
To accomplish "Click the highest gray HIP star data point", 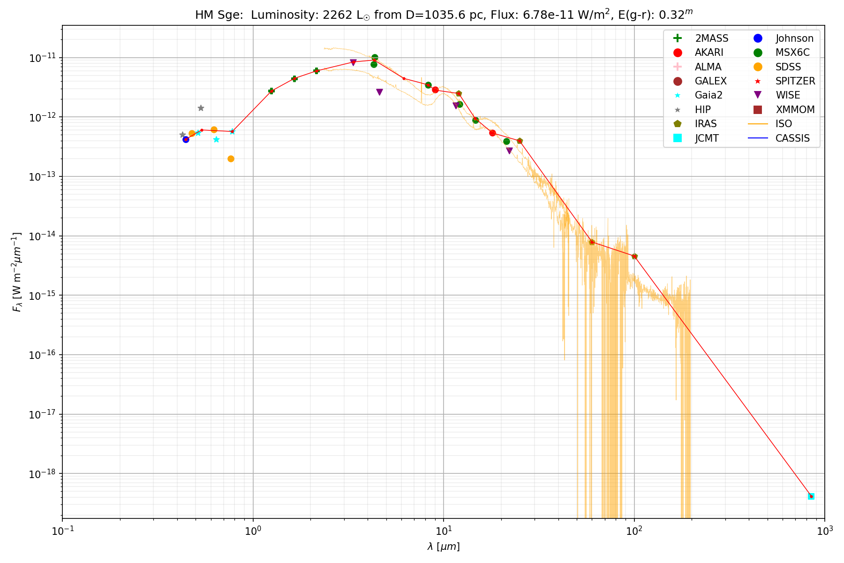I will pos(201,108).
